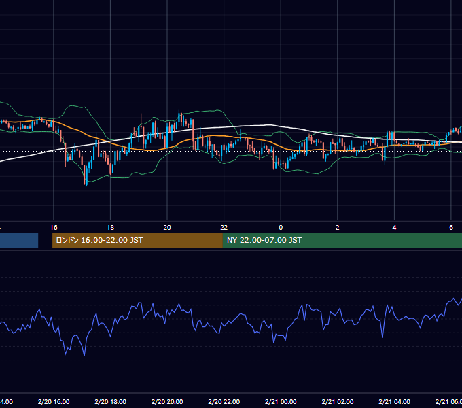Click the 2/20 18:00 date label

tap(111, 402)
